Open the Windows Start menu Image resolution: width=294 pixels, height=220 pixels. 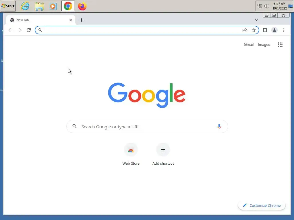(8, 6)
